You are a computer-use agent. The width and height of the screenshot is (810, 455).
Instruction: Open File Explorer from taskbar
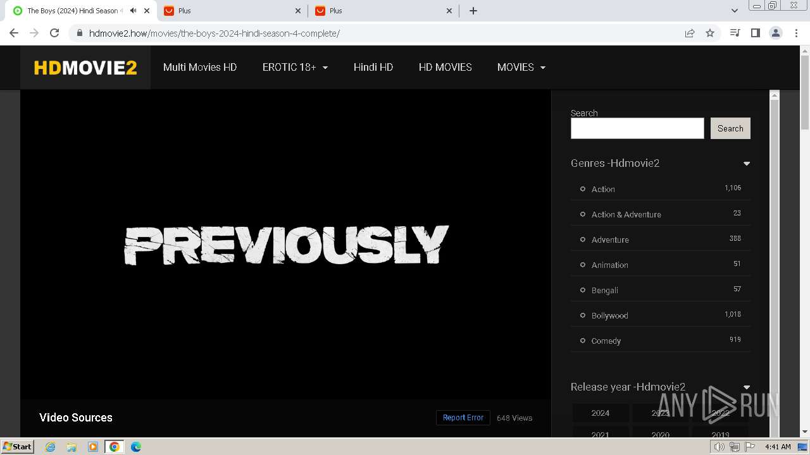pyautogui.click(x=72, y=447)
